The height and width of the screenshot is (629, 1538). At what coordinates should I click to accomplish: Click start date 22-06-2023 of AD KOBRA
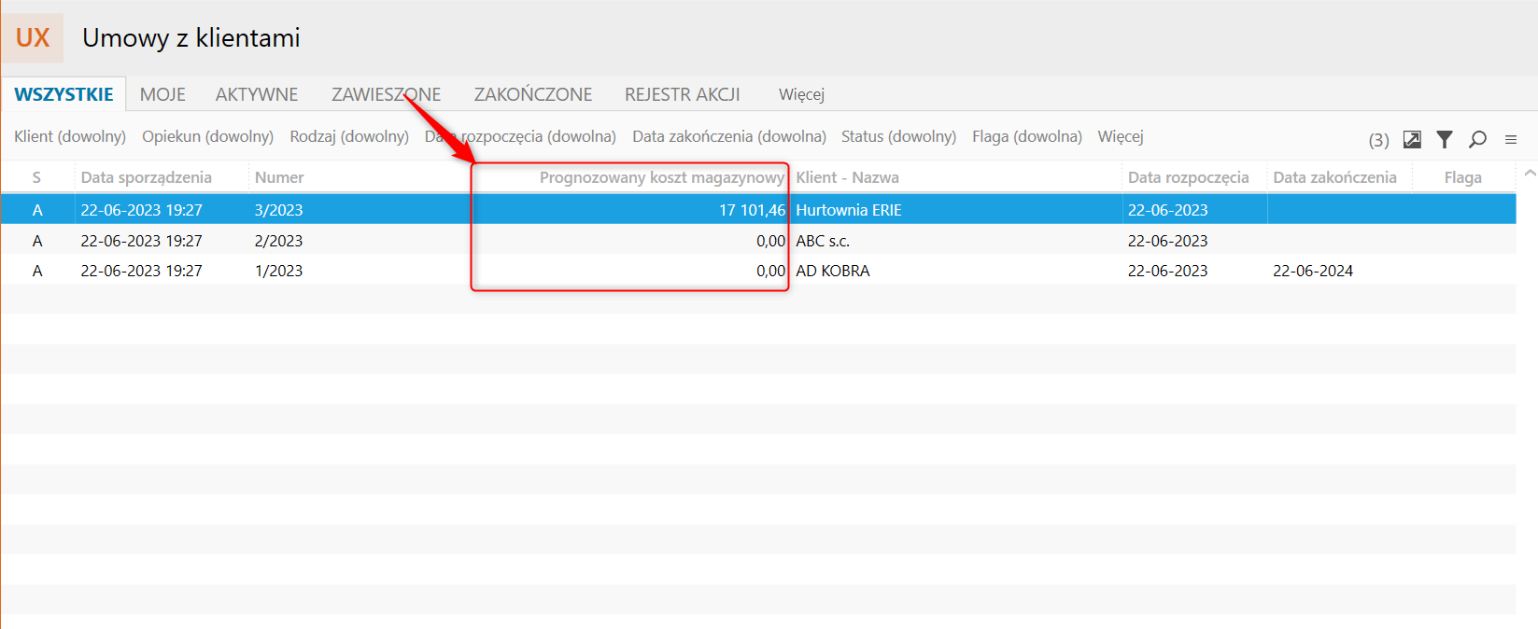point(1167,271)
